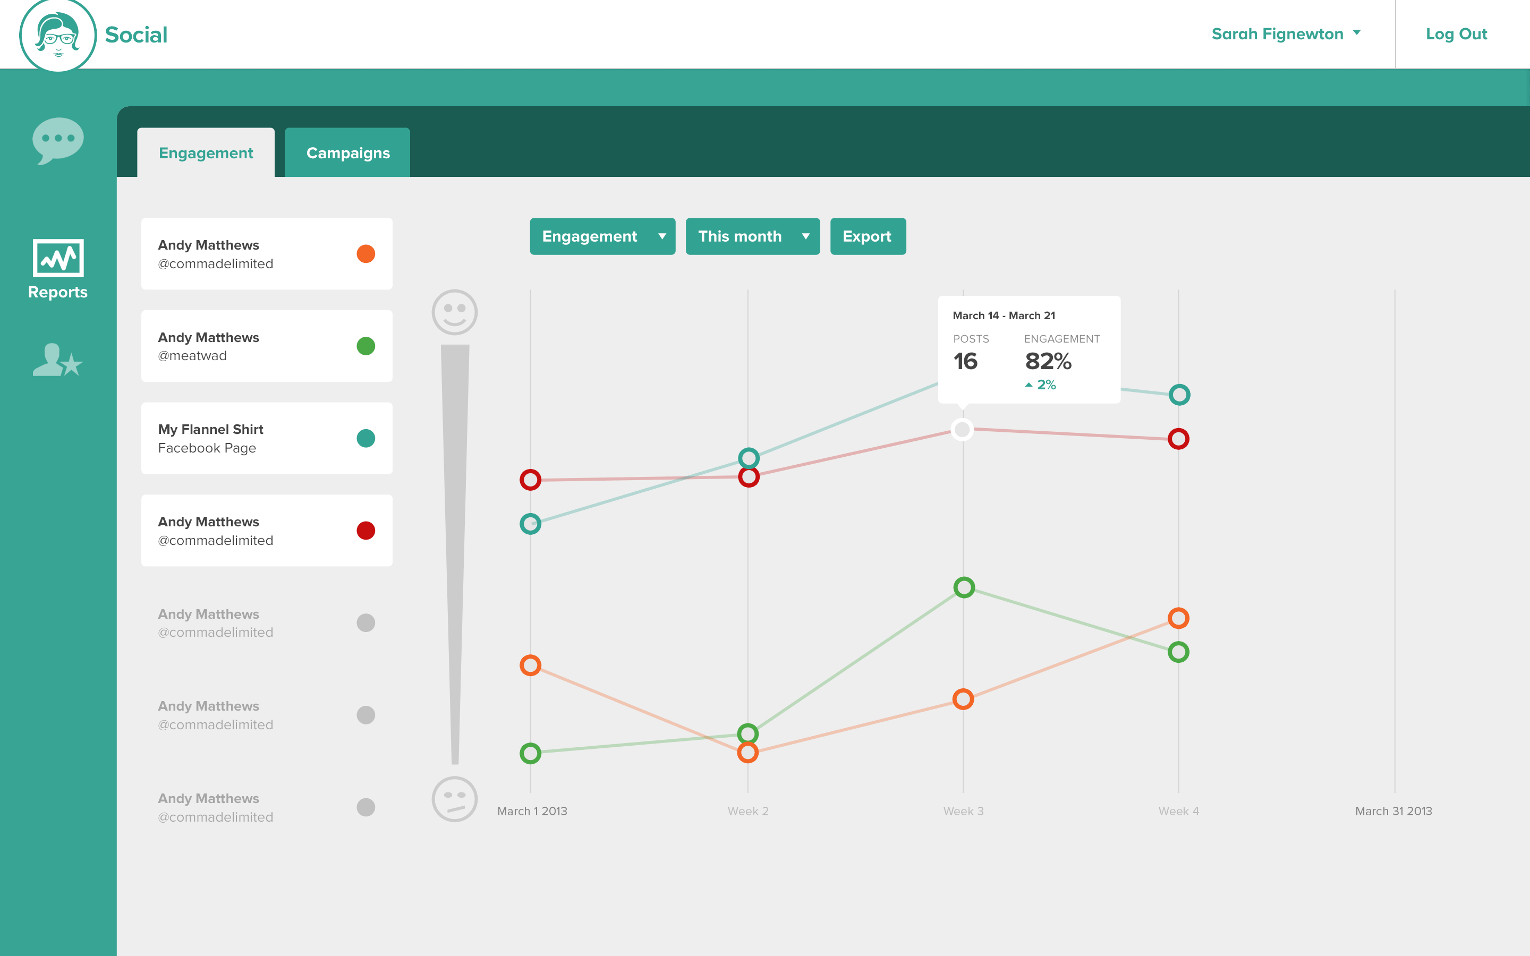
Task: Enable the first greyed-out Andy Matthews account
Action: click(266, 623)
